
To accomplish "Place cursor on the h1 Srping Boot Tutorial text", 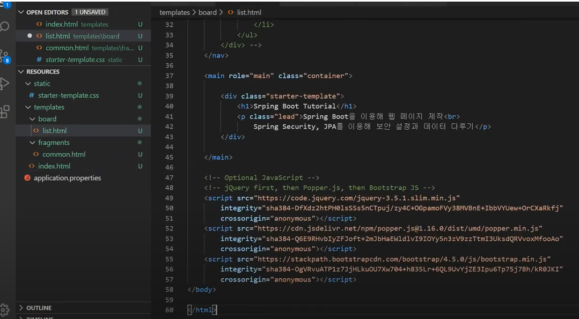I will click(x=295, y=106).
